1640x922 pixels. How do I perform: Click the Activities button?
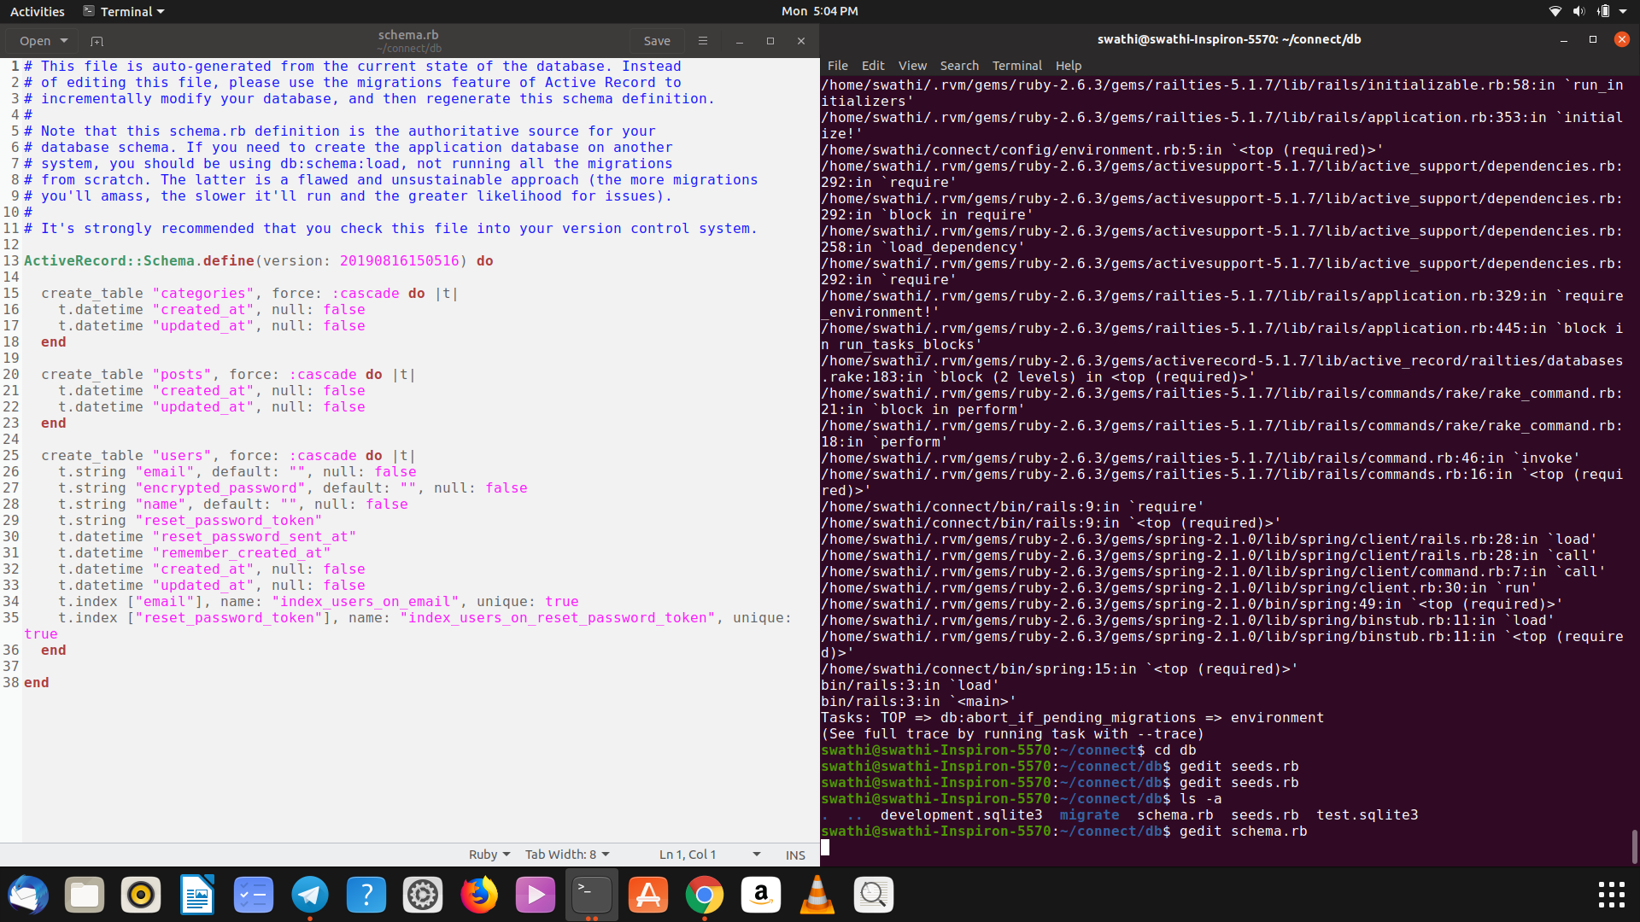(37, 11)
